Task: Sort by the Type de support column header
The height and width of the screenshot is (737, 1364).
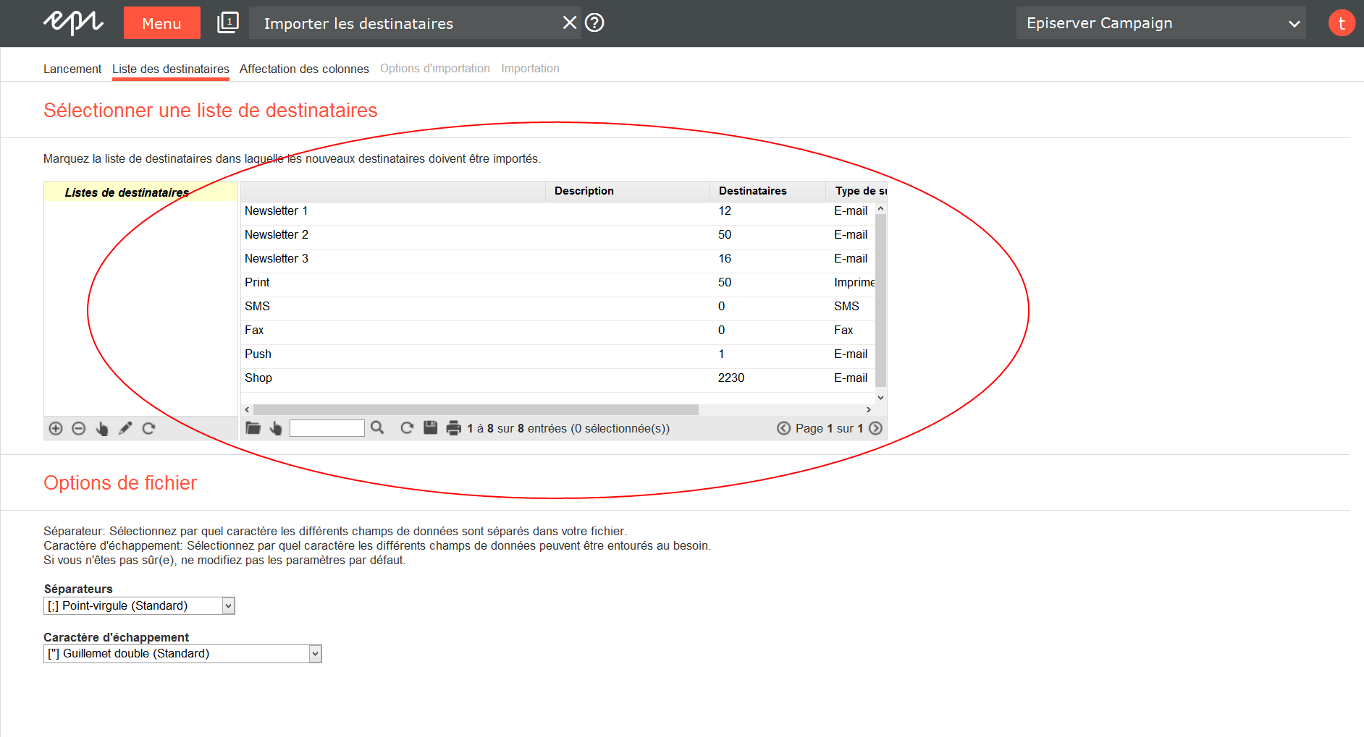Action: click(856, 191)
